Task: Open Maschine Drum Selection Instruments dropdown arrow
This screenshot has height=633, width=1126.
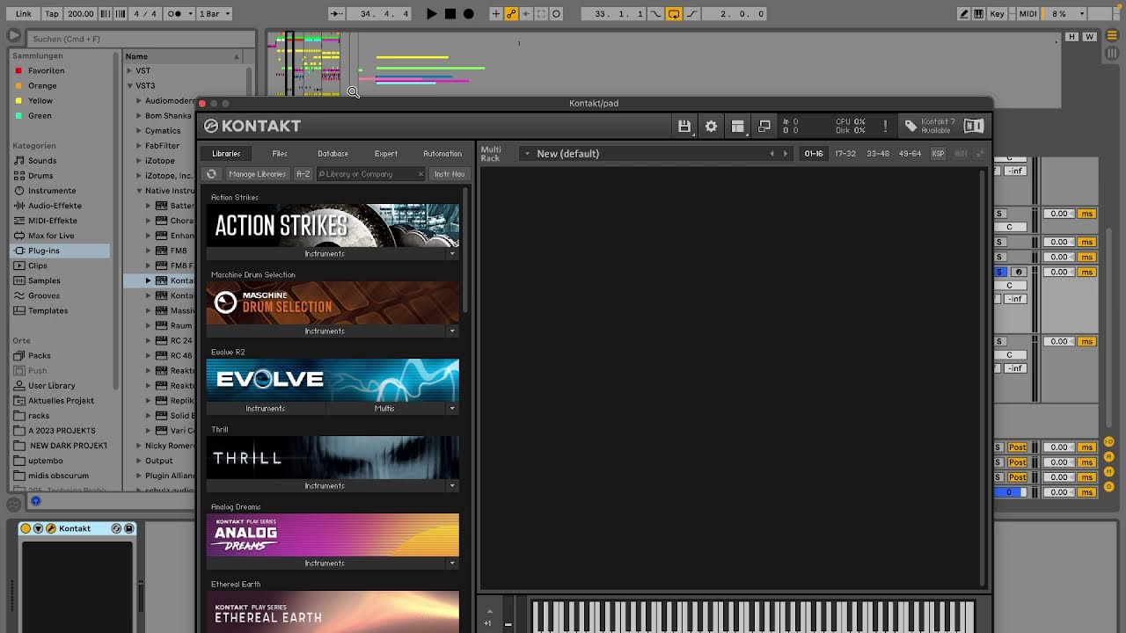Action: pos(452,331)
